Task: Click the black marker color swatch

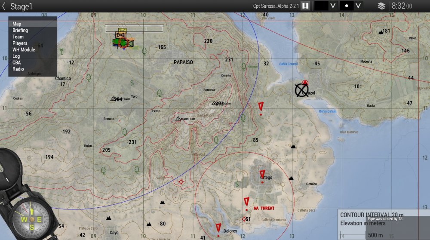Action: pyautogui.click(x=321, y=6)
